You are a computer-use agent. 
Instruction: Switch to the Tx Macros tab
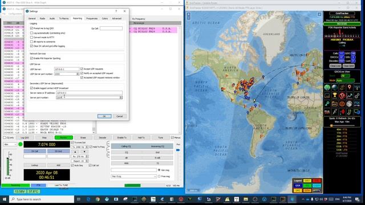point(64,18)
